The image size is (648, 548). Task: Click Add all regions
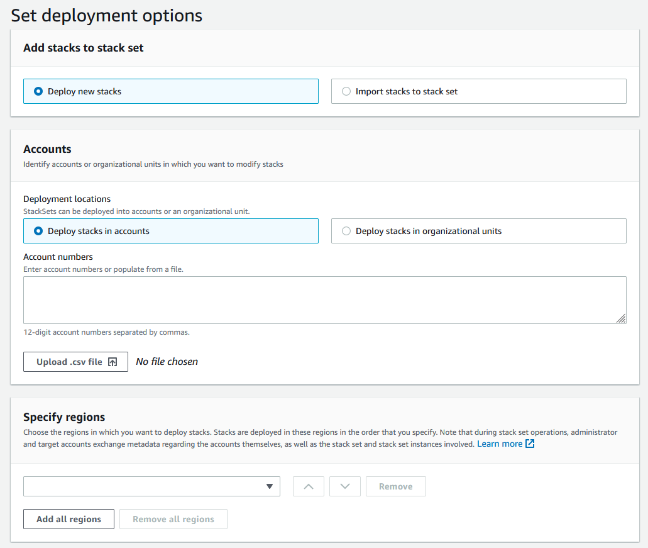[x=68, y=518]
